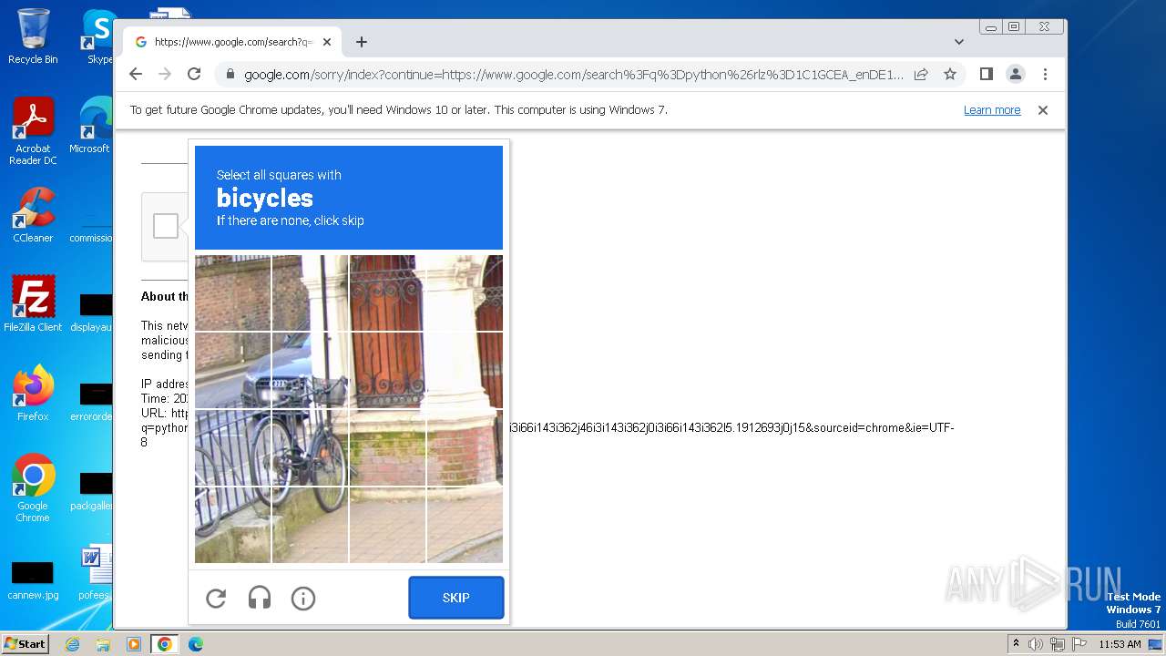Open Windows Media Player taskbar icon
The height and width of the screenshot is (656, 1166).
(x=134, y=644)
